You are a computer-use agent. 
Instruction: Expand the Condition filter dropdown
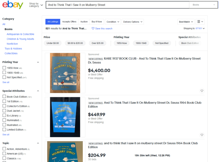coord(113,22)
